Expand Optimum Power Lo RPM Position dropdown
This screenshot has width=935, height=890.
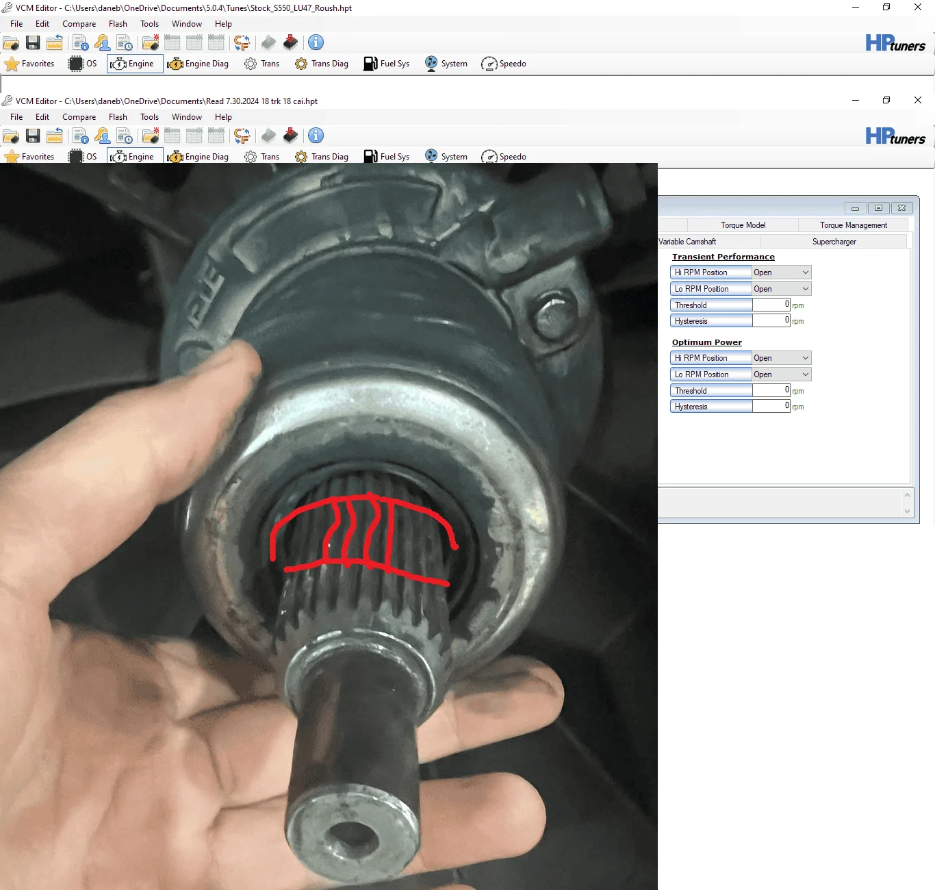tap(805, 374)
